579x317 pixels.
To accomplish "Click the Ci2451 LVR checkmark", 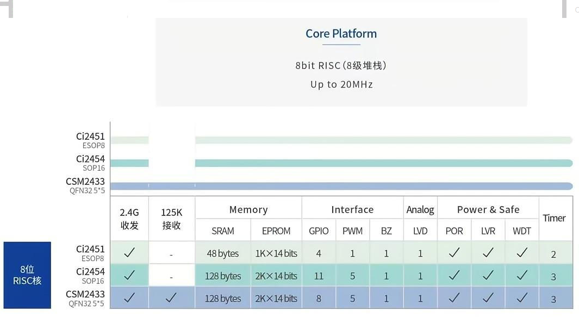I will (488, 253).
